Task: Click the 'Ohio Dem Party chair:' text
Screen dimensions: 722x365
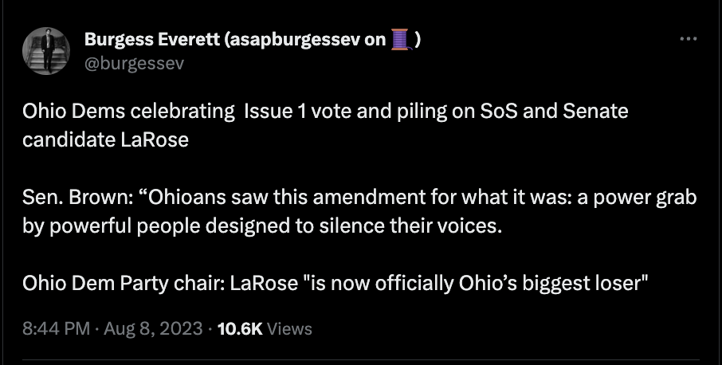Action: (x=123, y=284)
